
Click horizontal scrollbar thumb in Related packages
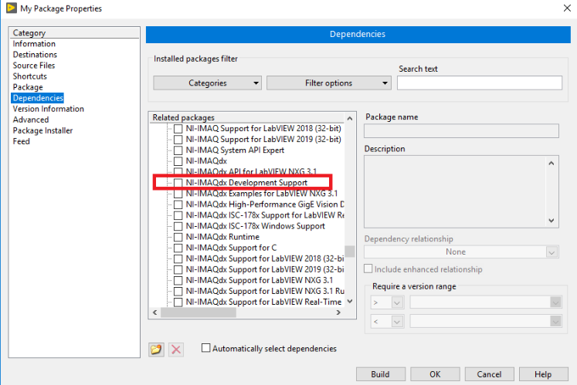pos(199,312)
